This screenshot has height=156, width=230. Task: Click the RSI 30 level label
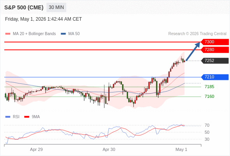click(207, 139)
